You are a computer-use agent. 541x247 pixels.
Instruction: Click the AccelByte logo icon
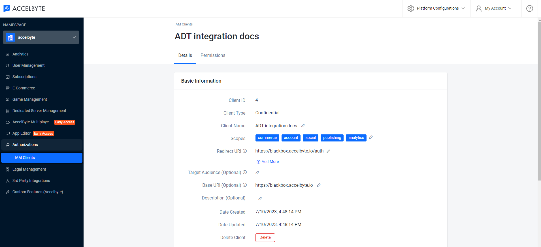pyautogui.click(x=7, y=8)
